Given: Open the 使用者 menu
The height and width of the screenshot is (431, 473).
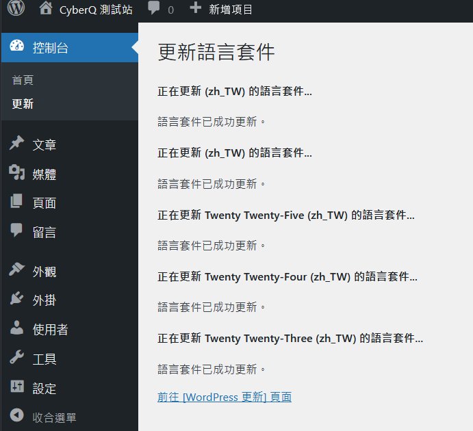Looking at the screenshot, I should tap(51, 330).
